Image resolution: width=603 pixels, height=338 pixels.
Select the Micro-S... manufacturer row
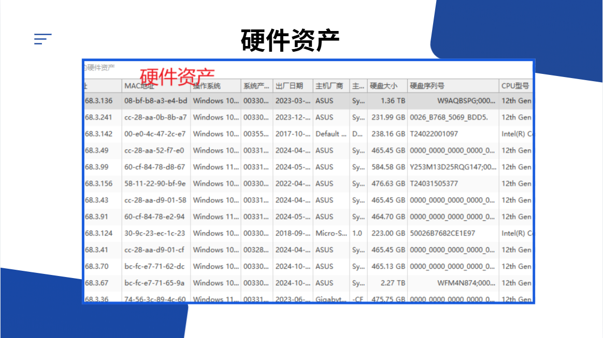(x=308, y=233)
